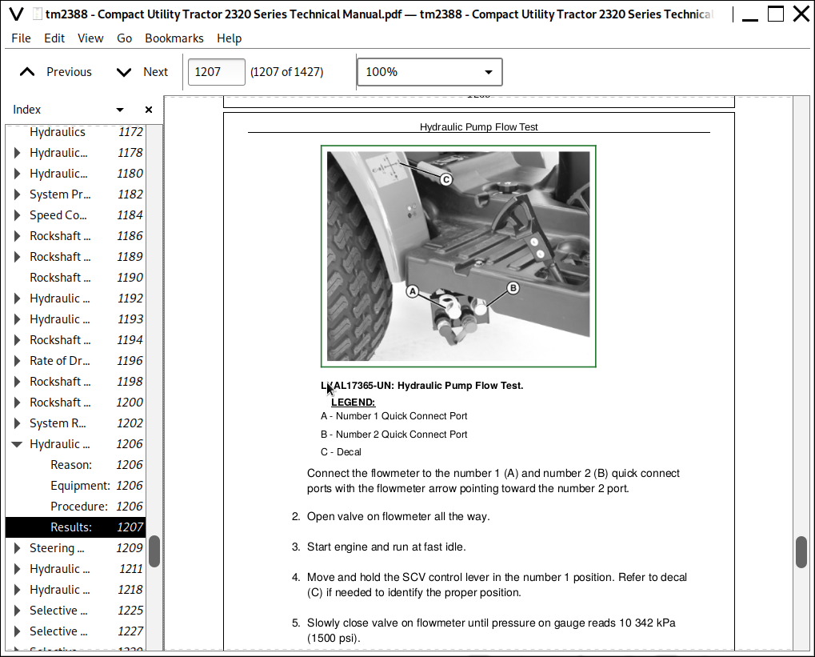
Task: Select Rockshaft bookmark on page 1198
Action: click(75, 382)
